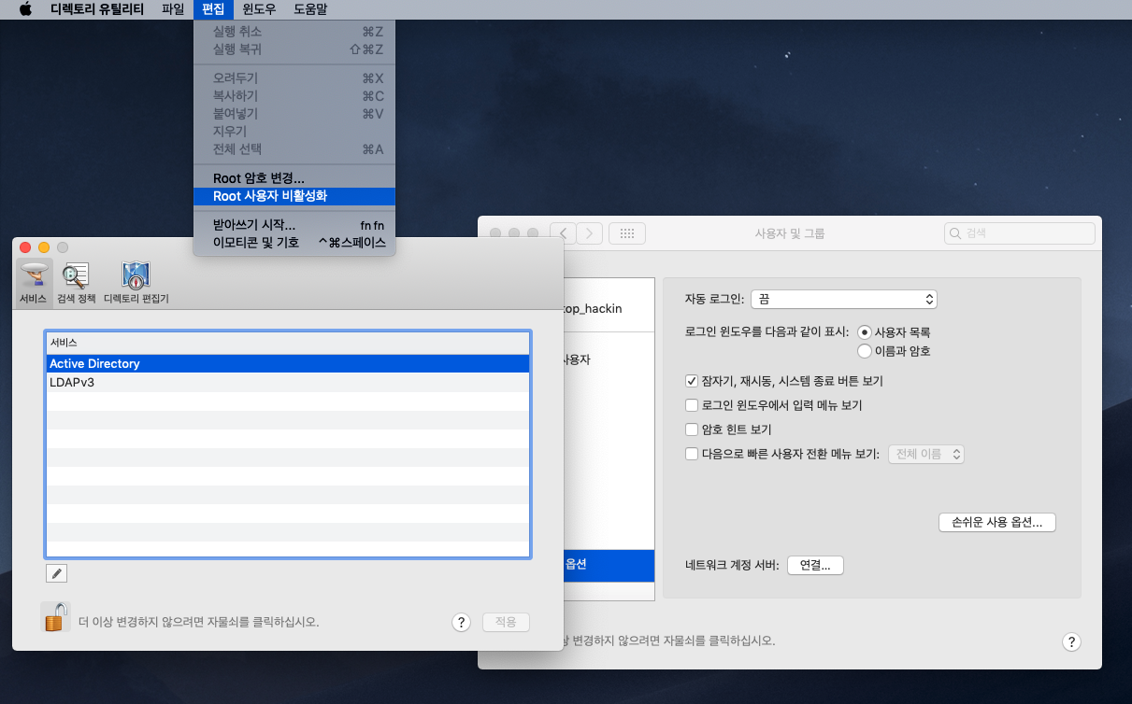Close the open 편집 menu in menu bar
Viewport: 1132px width, 704px height.
tap(213, 9)
